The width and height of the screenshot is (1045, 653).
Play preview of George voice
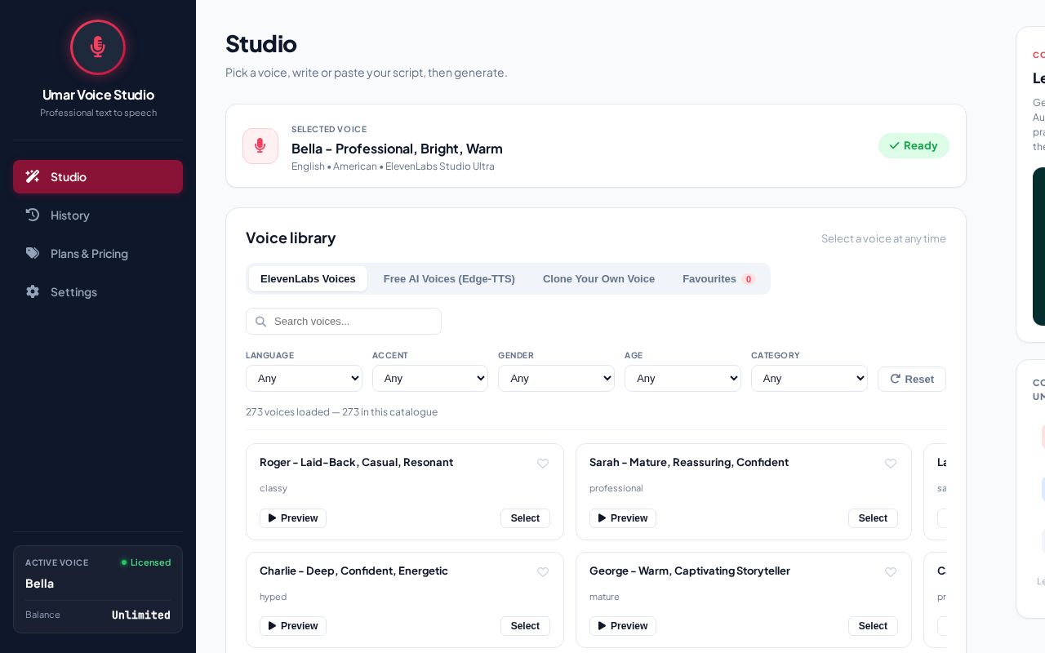623,626
